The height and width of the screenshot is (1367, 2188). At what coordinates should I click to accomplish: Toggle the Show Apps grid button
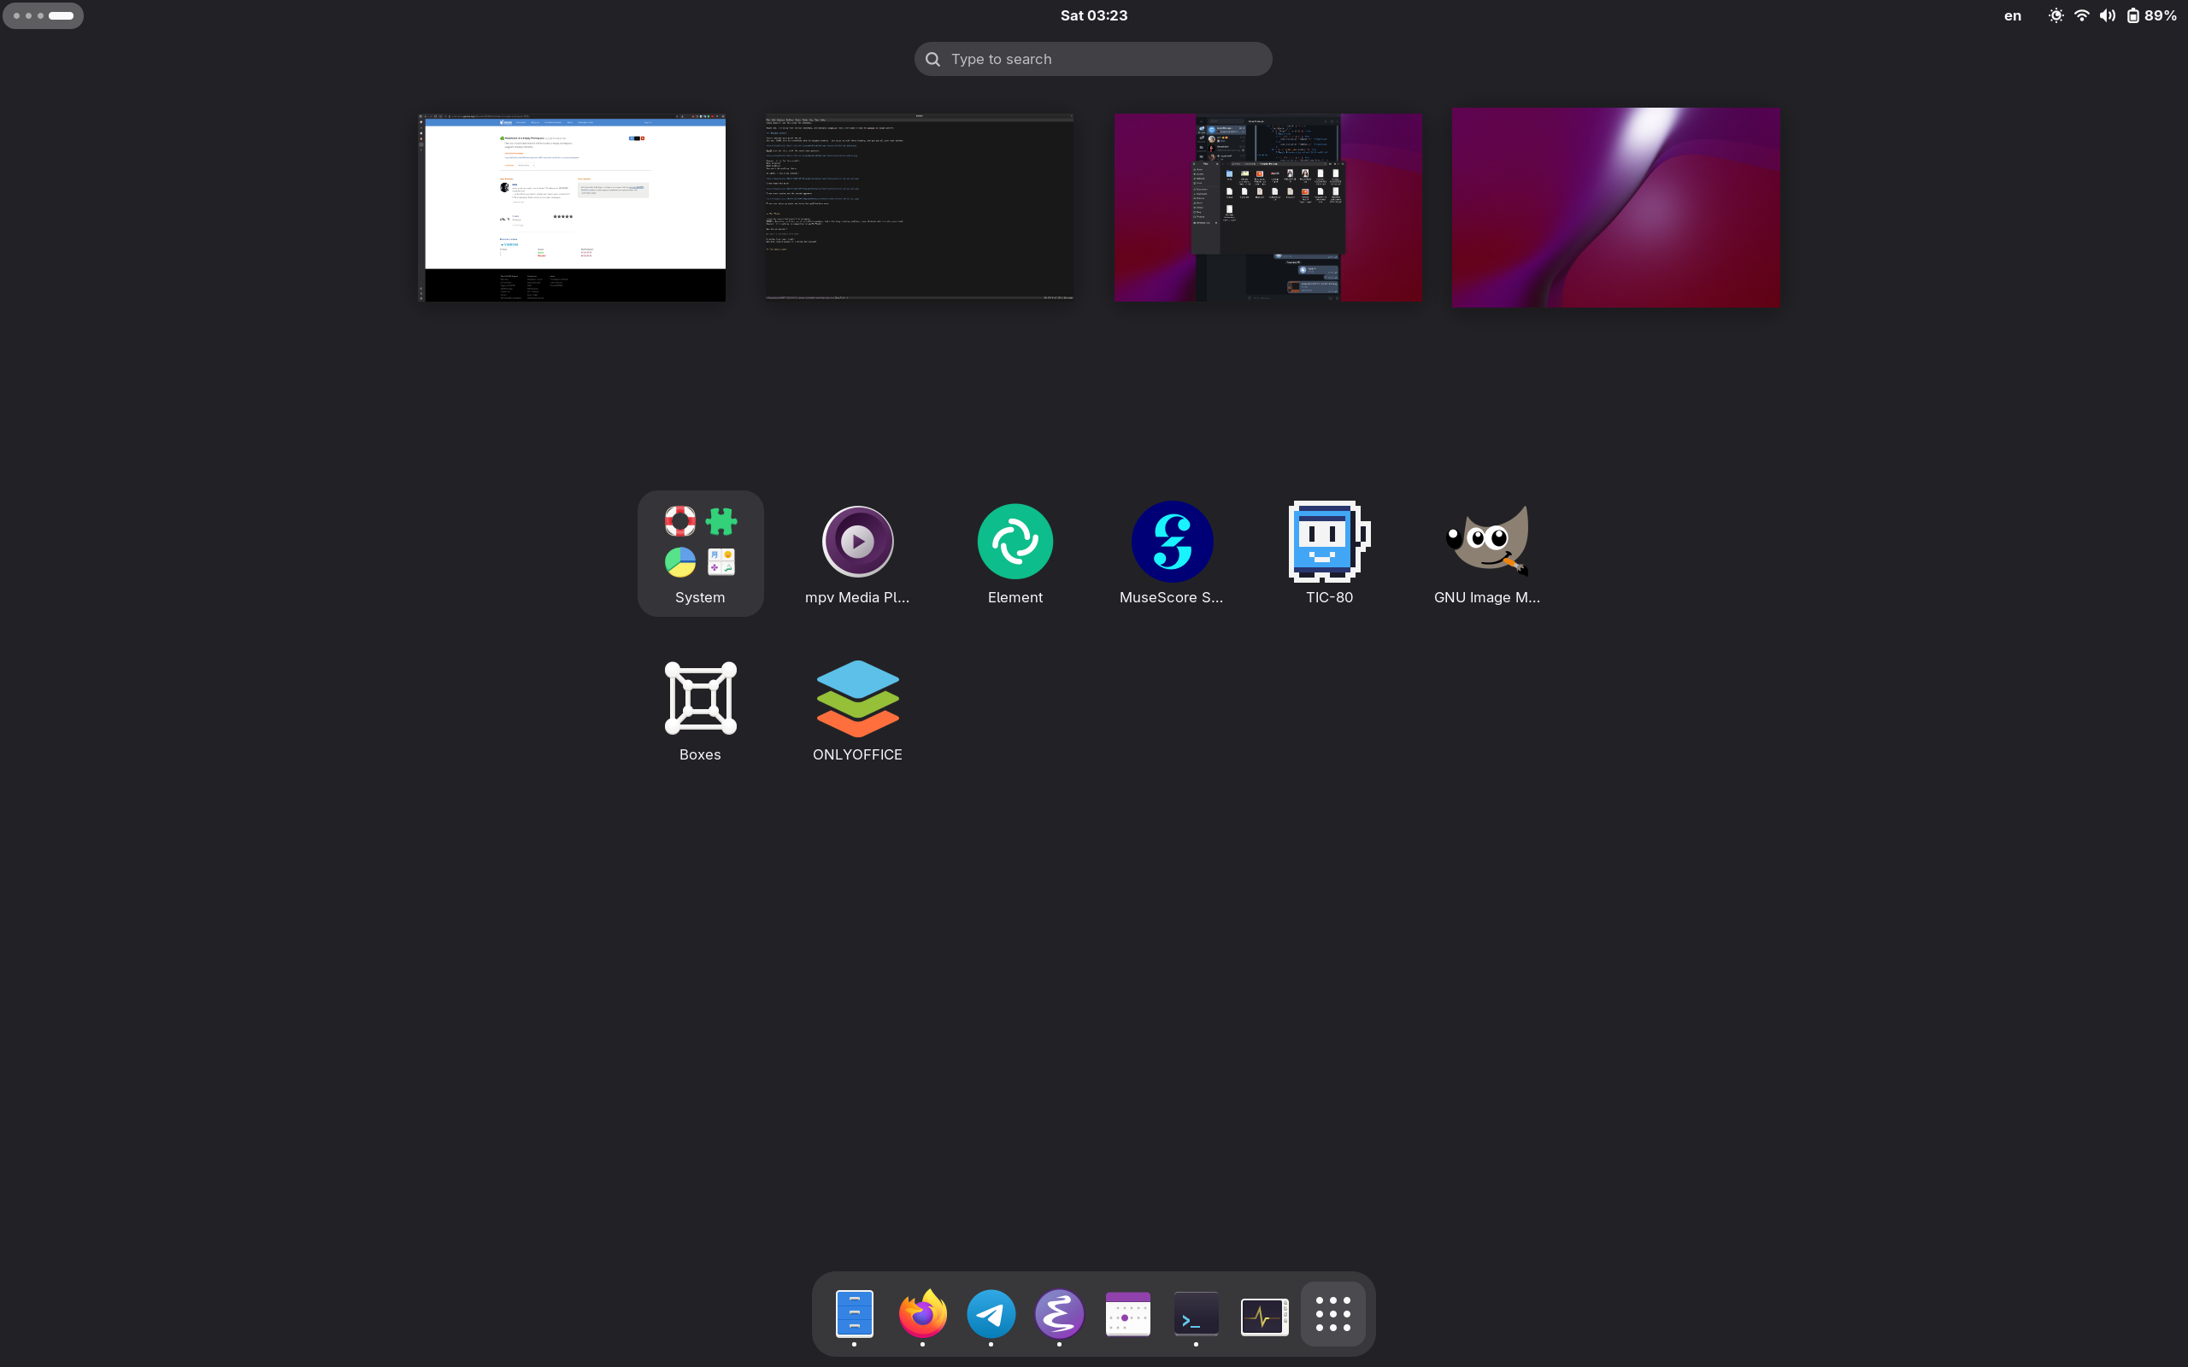[1332, 1314]
